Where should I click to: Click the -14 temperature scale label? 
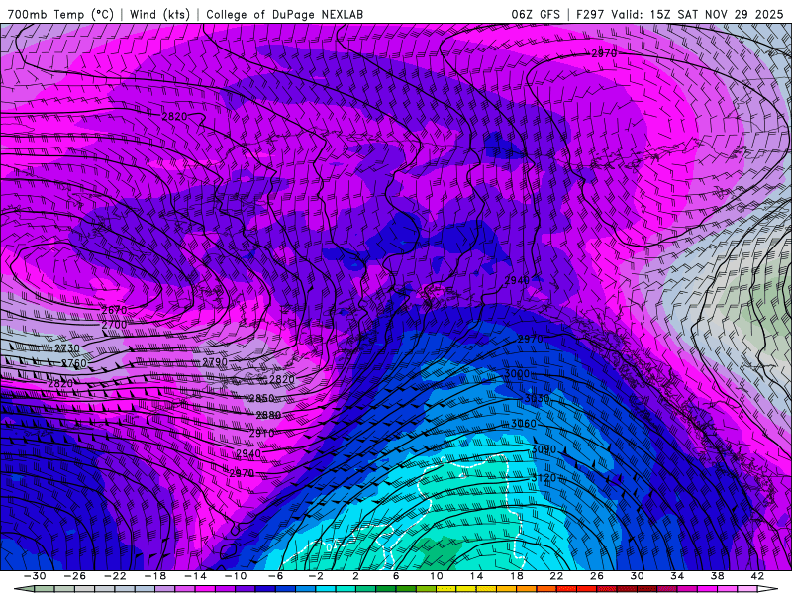[x=195, y=576]
